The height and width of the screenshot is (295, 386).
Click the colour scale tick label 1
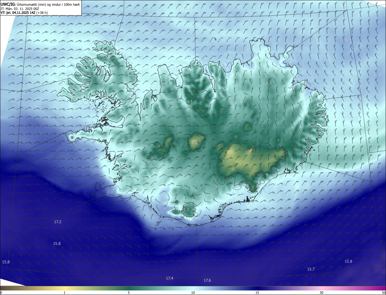(65, 293)
